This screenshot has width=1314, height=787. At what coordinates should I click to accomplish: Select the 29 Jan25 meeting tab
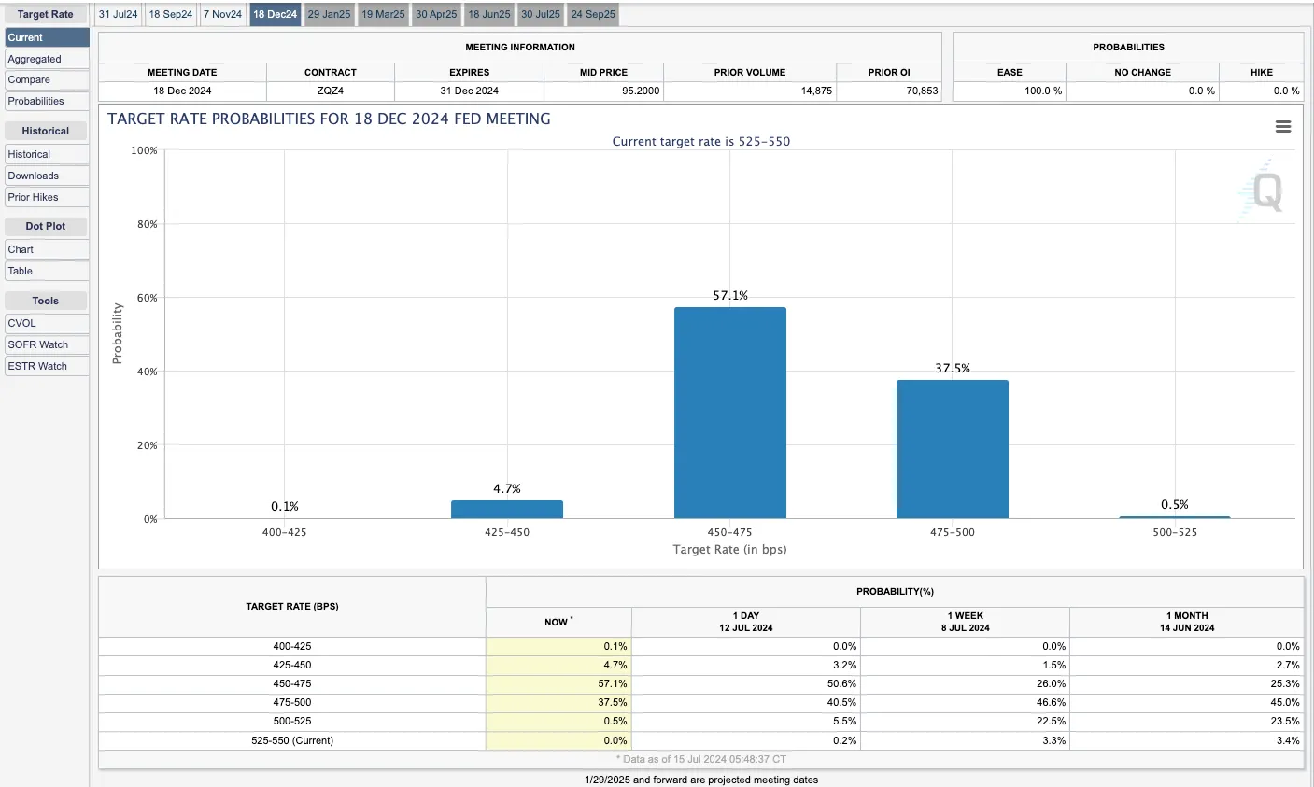(330, 14)
